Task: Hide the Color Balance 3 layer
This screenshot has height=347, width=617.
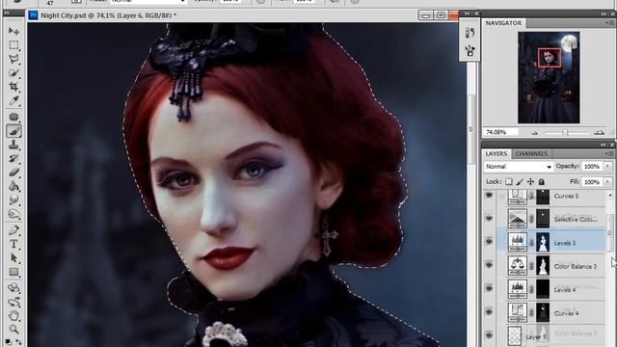Action: pos(489,265)
